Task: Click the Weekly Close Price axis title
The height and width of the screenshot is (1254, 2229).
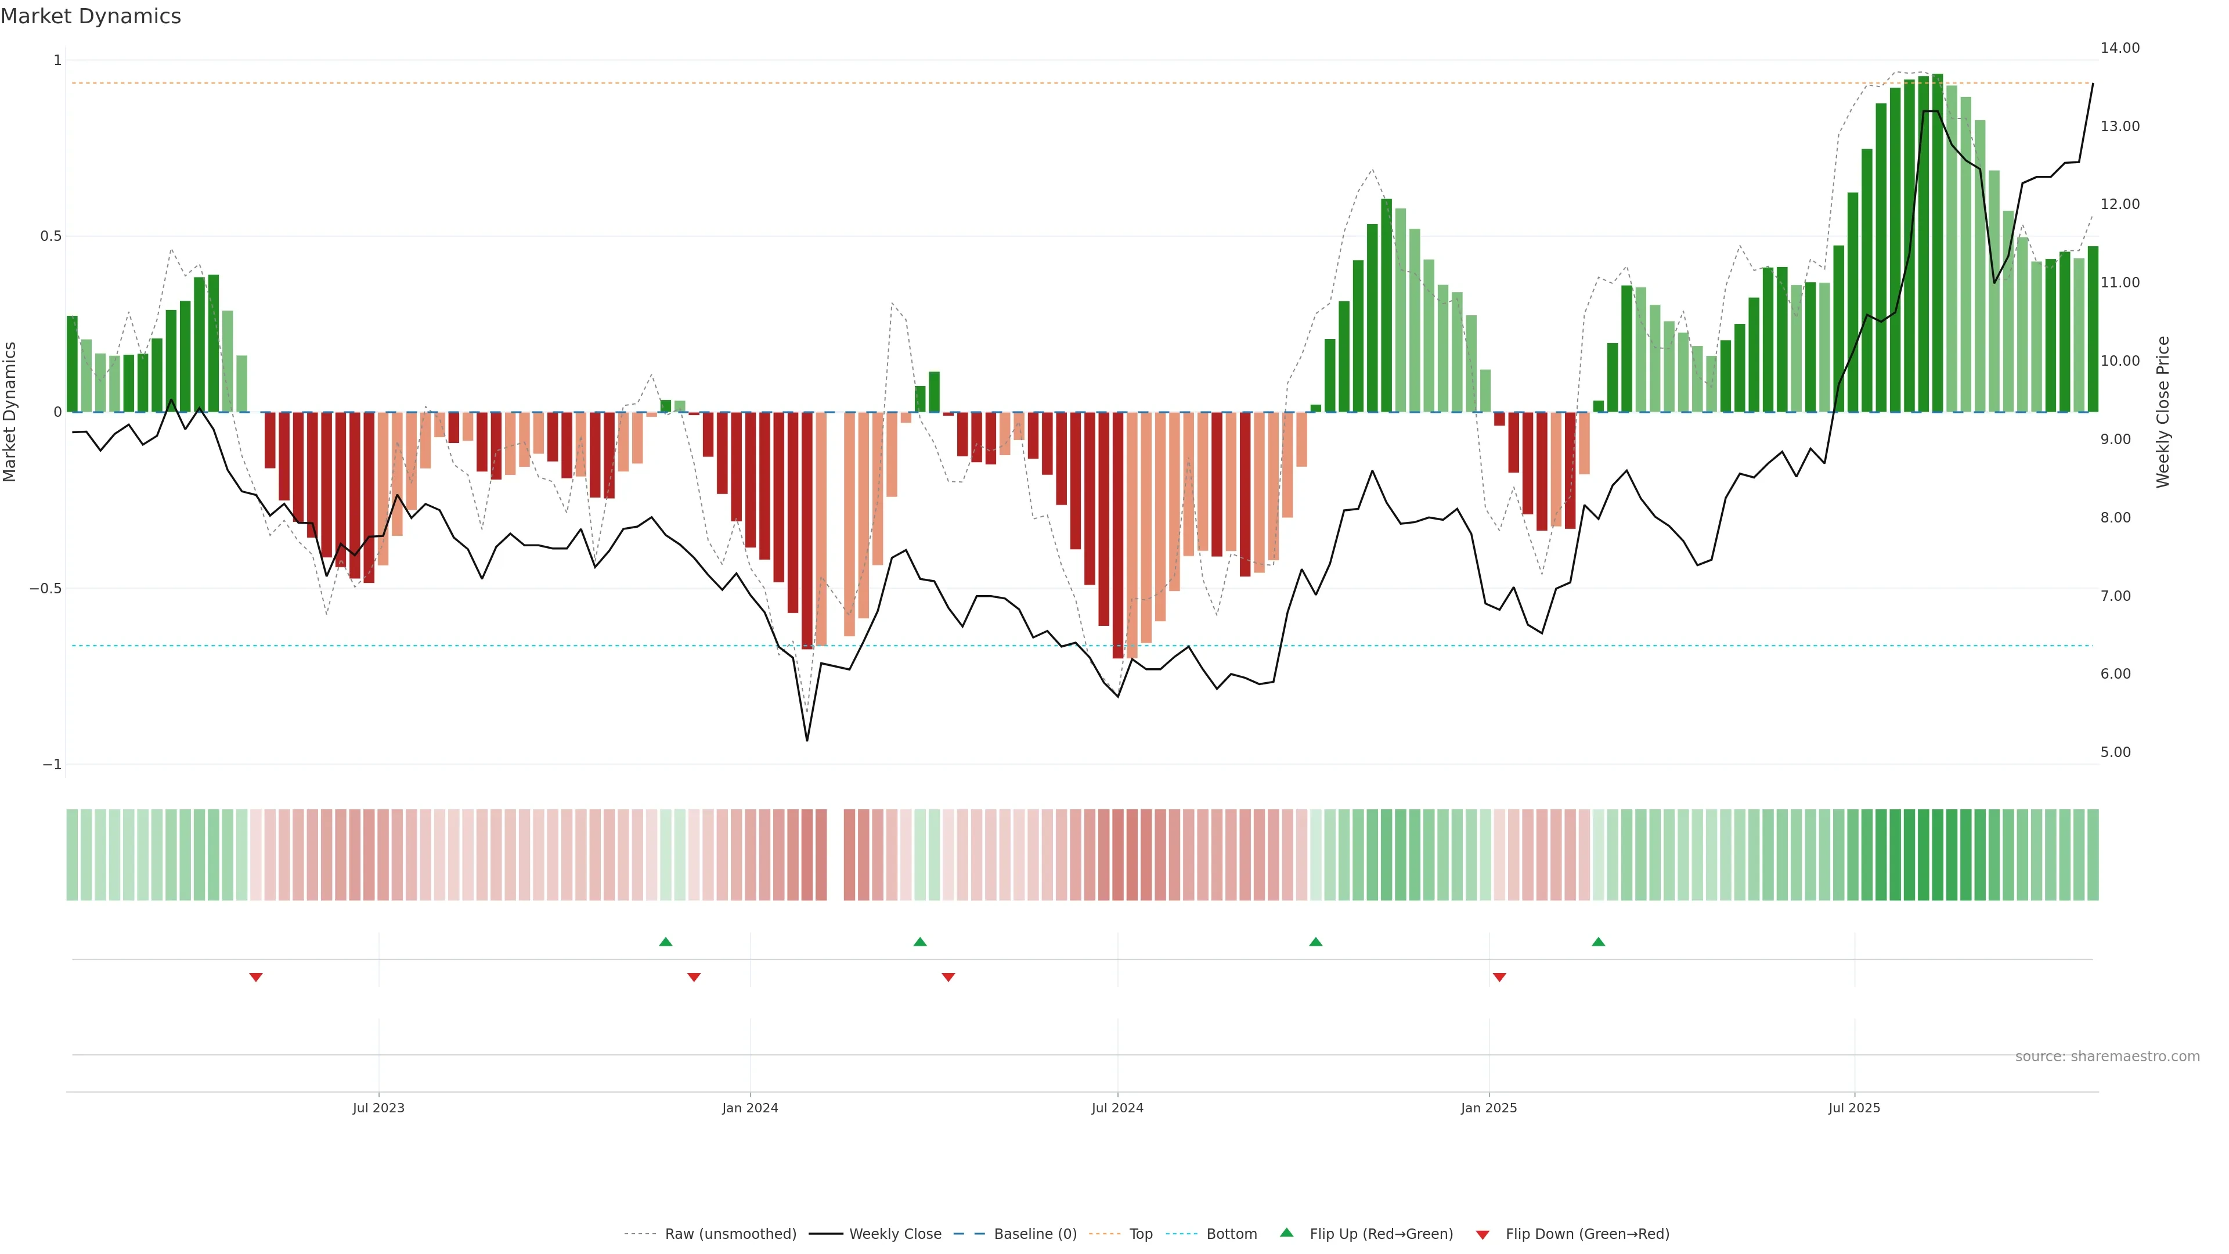Action: click(2162, 412)
